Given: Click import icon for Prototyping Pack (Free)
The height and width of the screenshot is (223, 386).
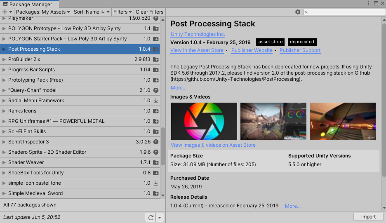Looking at the screenshot, I should tap(156, 80).
